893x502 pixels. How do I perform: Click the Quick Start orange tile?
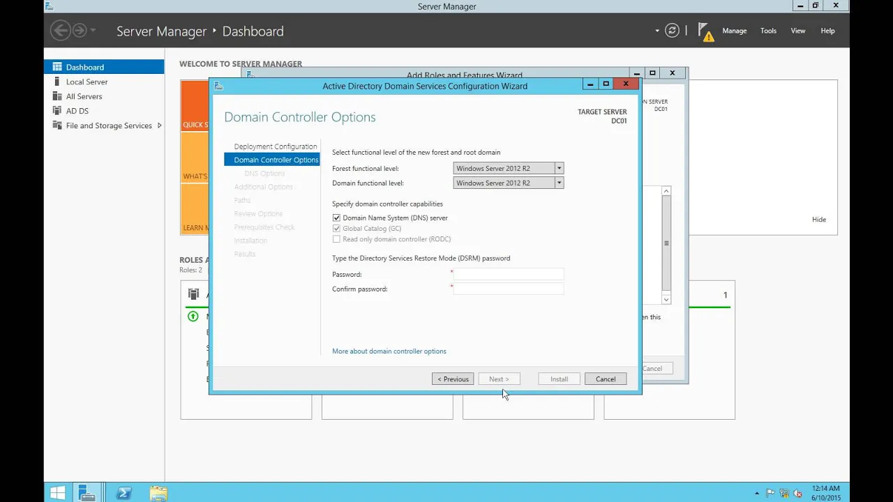click(x=195, y=105)
